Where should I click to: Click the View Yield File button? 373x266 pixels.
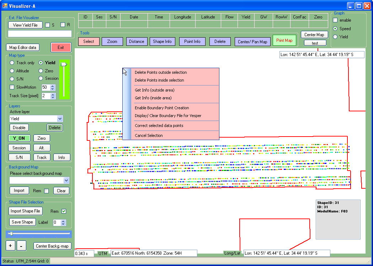(x=25, y=25)
